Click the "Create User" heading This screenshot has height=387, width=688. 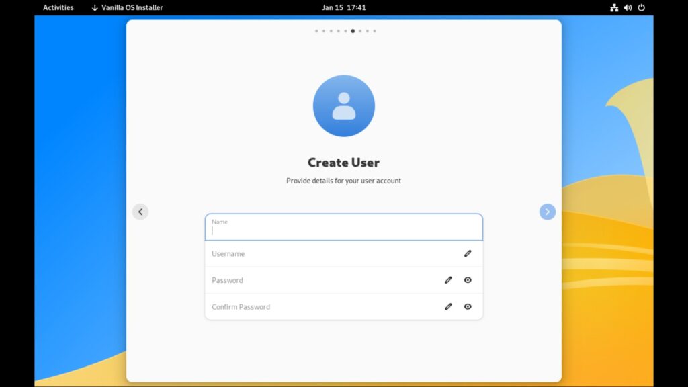pyautogui.click(x=343, y=163)
